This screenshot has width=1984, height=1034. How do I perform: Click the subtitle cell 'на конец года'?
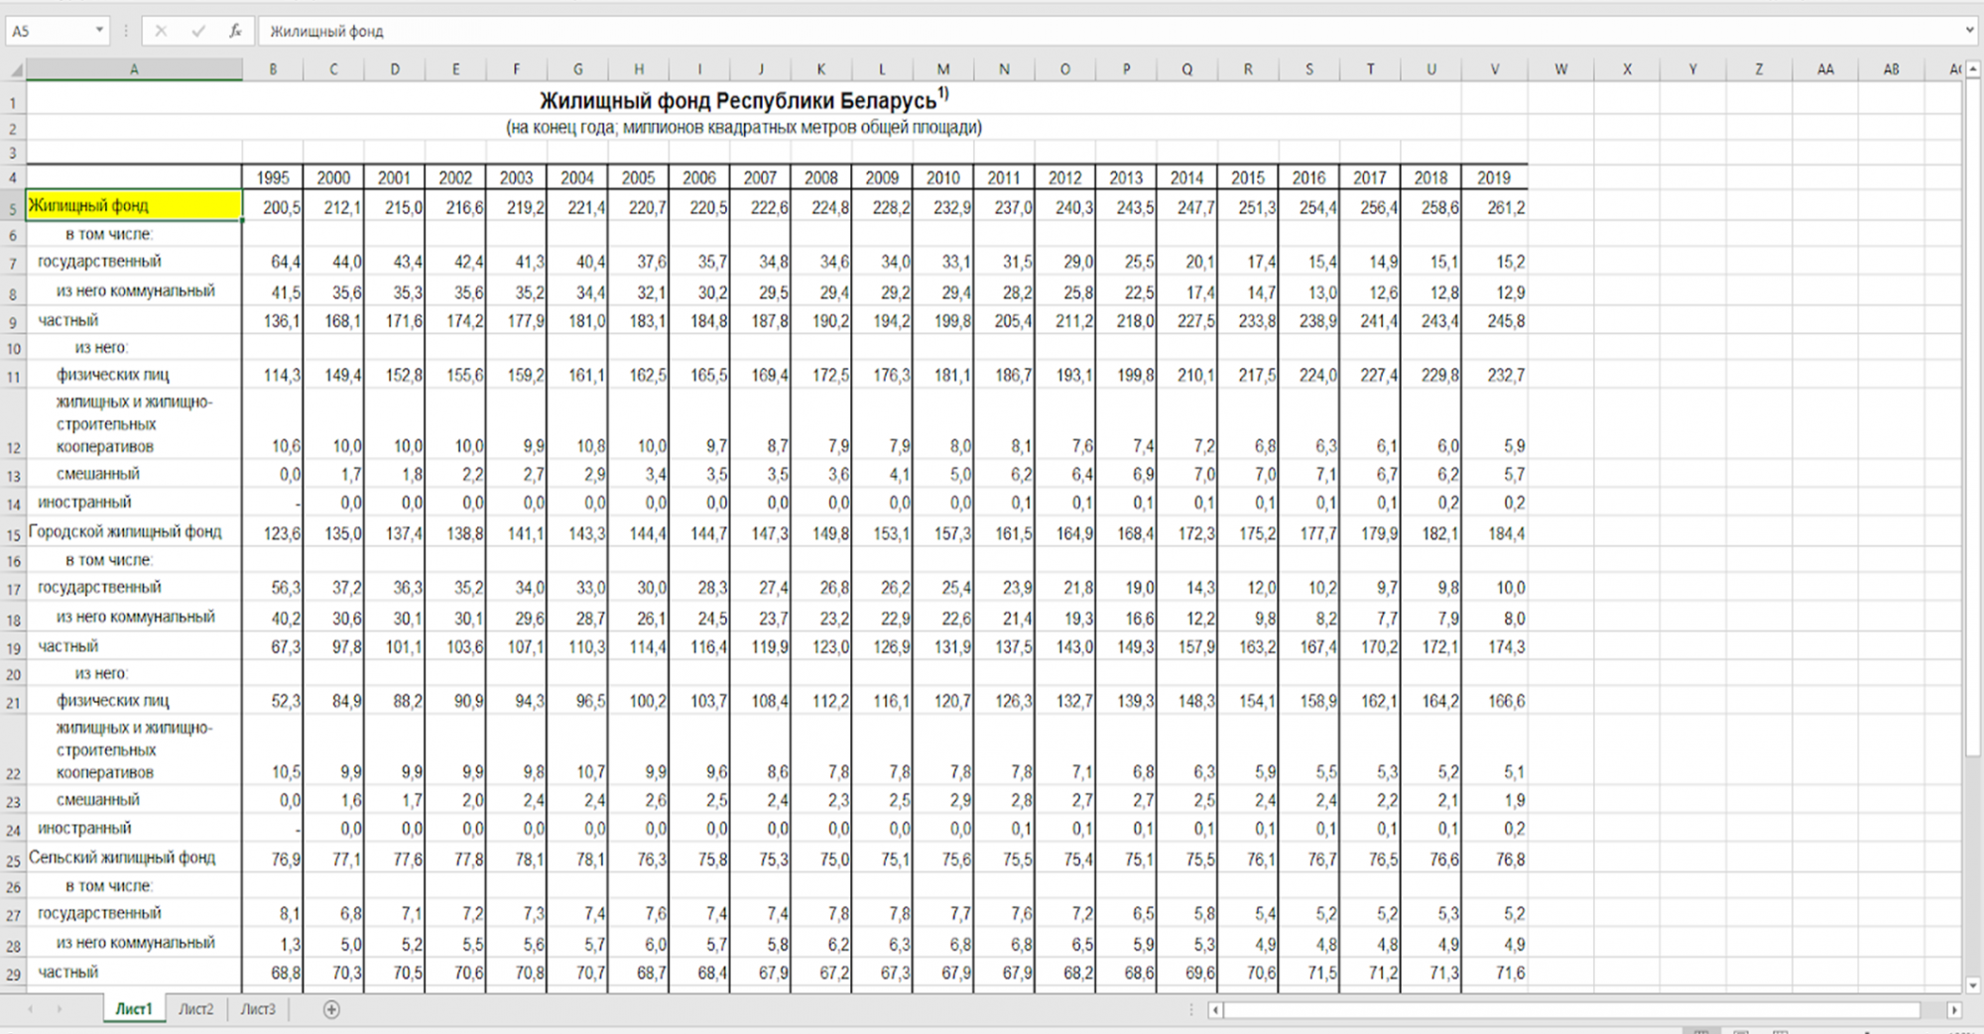click(744, 127)
